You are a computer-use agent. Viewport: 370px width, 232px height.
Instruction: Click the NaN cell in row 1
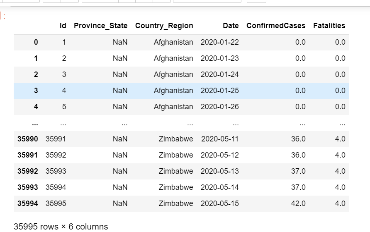tap(120, 58)
